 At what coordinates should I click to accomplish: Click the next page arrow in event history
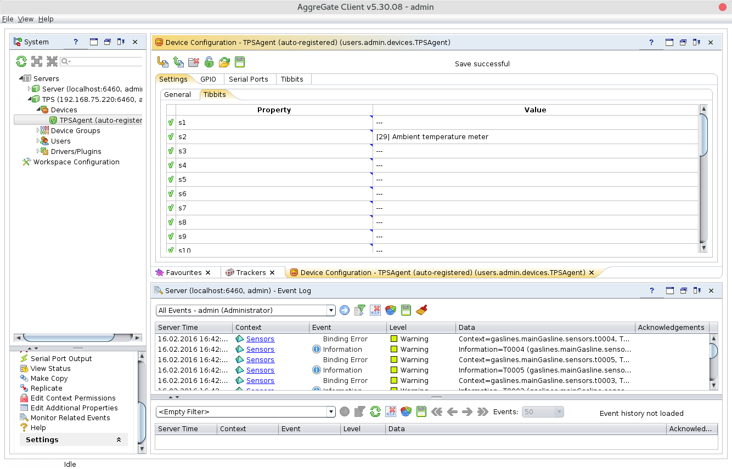click(x=468, y=412)
